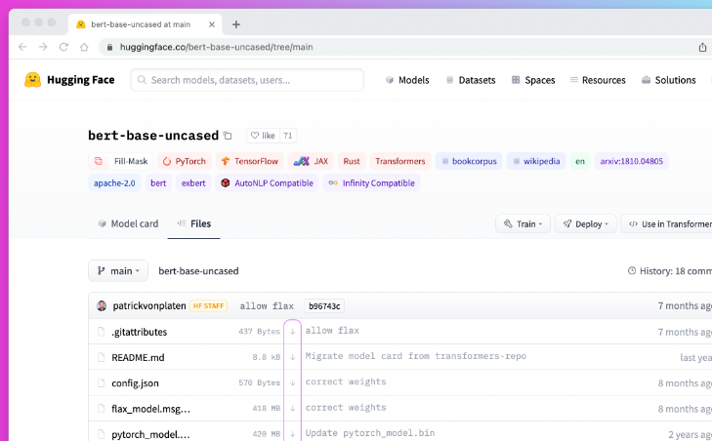Click the PyTorch tag

pyautogui.click(x=185, y=161)
